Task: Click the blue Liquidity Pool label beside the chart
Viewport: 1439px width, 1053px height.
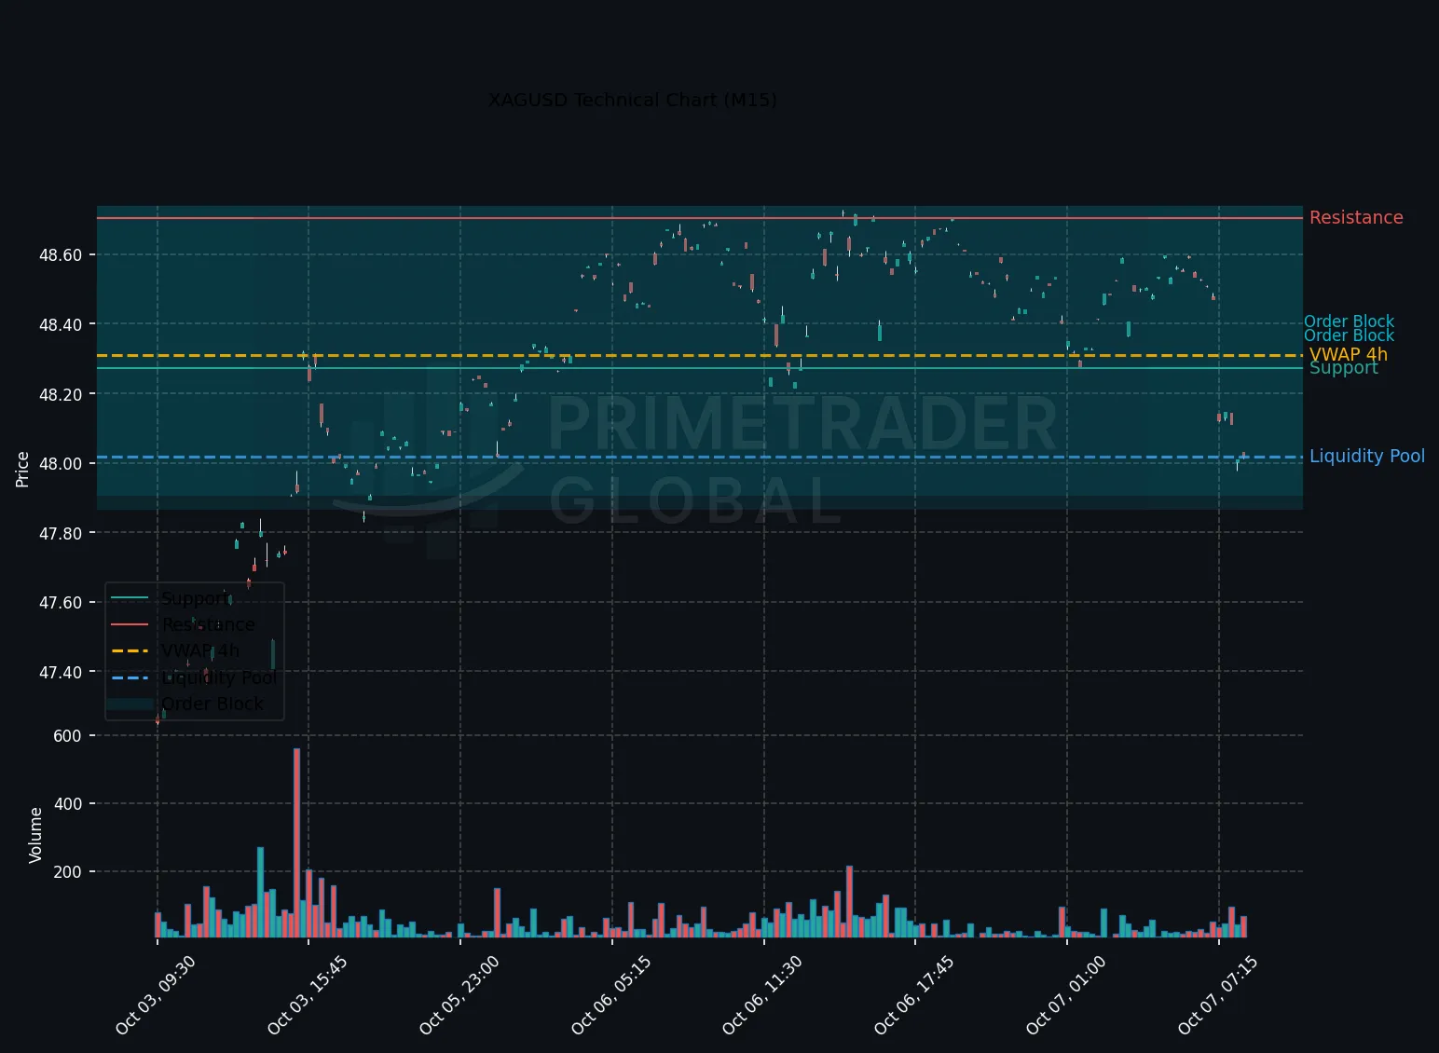Action: click(1366, 456)
